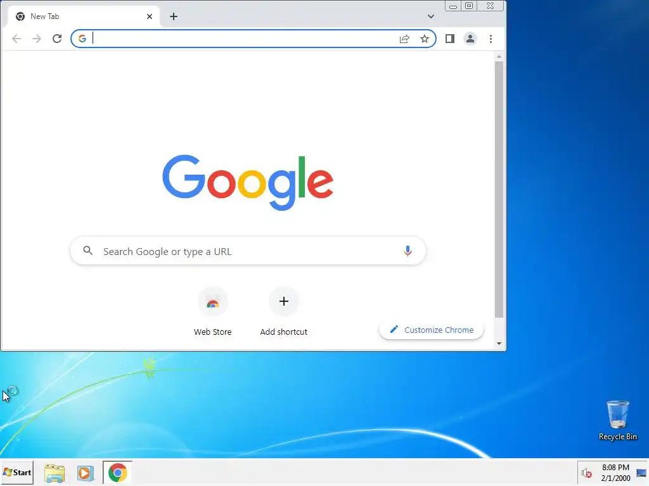
Task: Click the Search Google or type a URL box
Action: 248,251
